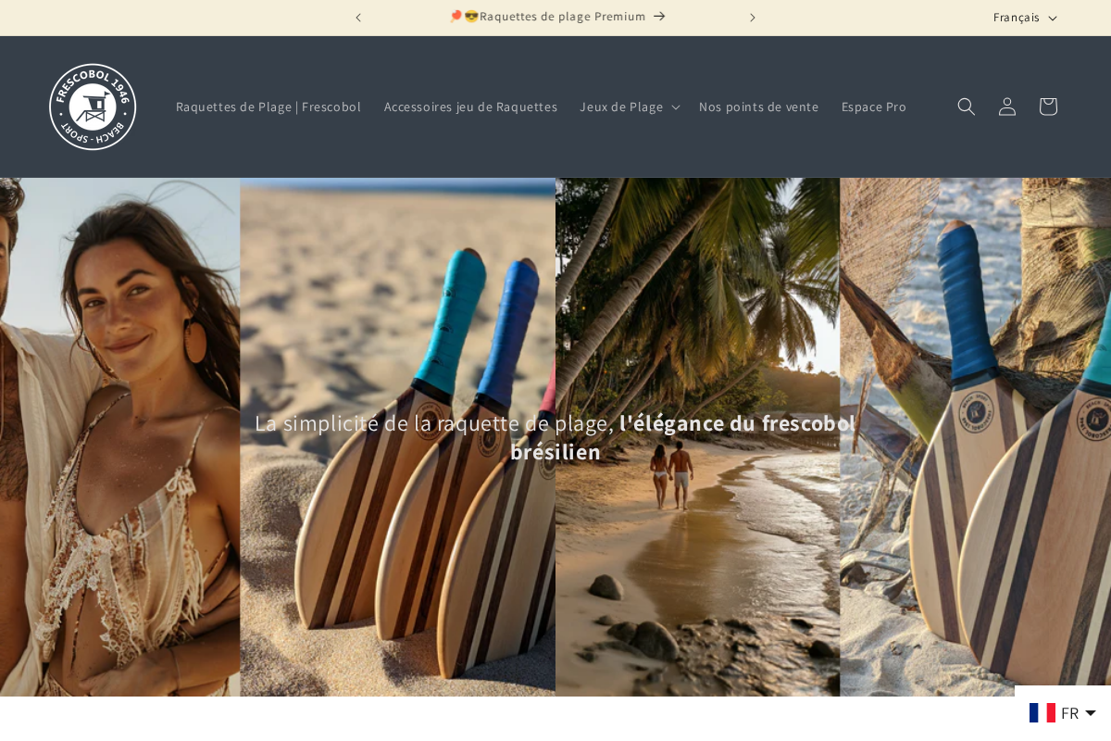Open the Français language dropdown
The height and width of the screenshot is (741, 1111).
(x=1024, y=17)
